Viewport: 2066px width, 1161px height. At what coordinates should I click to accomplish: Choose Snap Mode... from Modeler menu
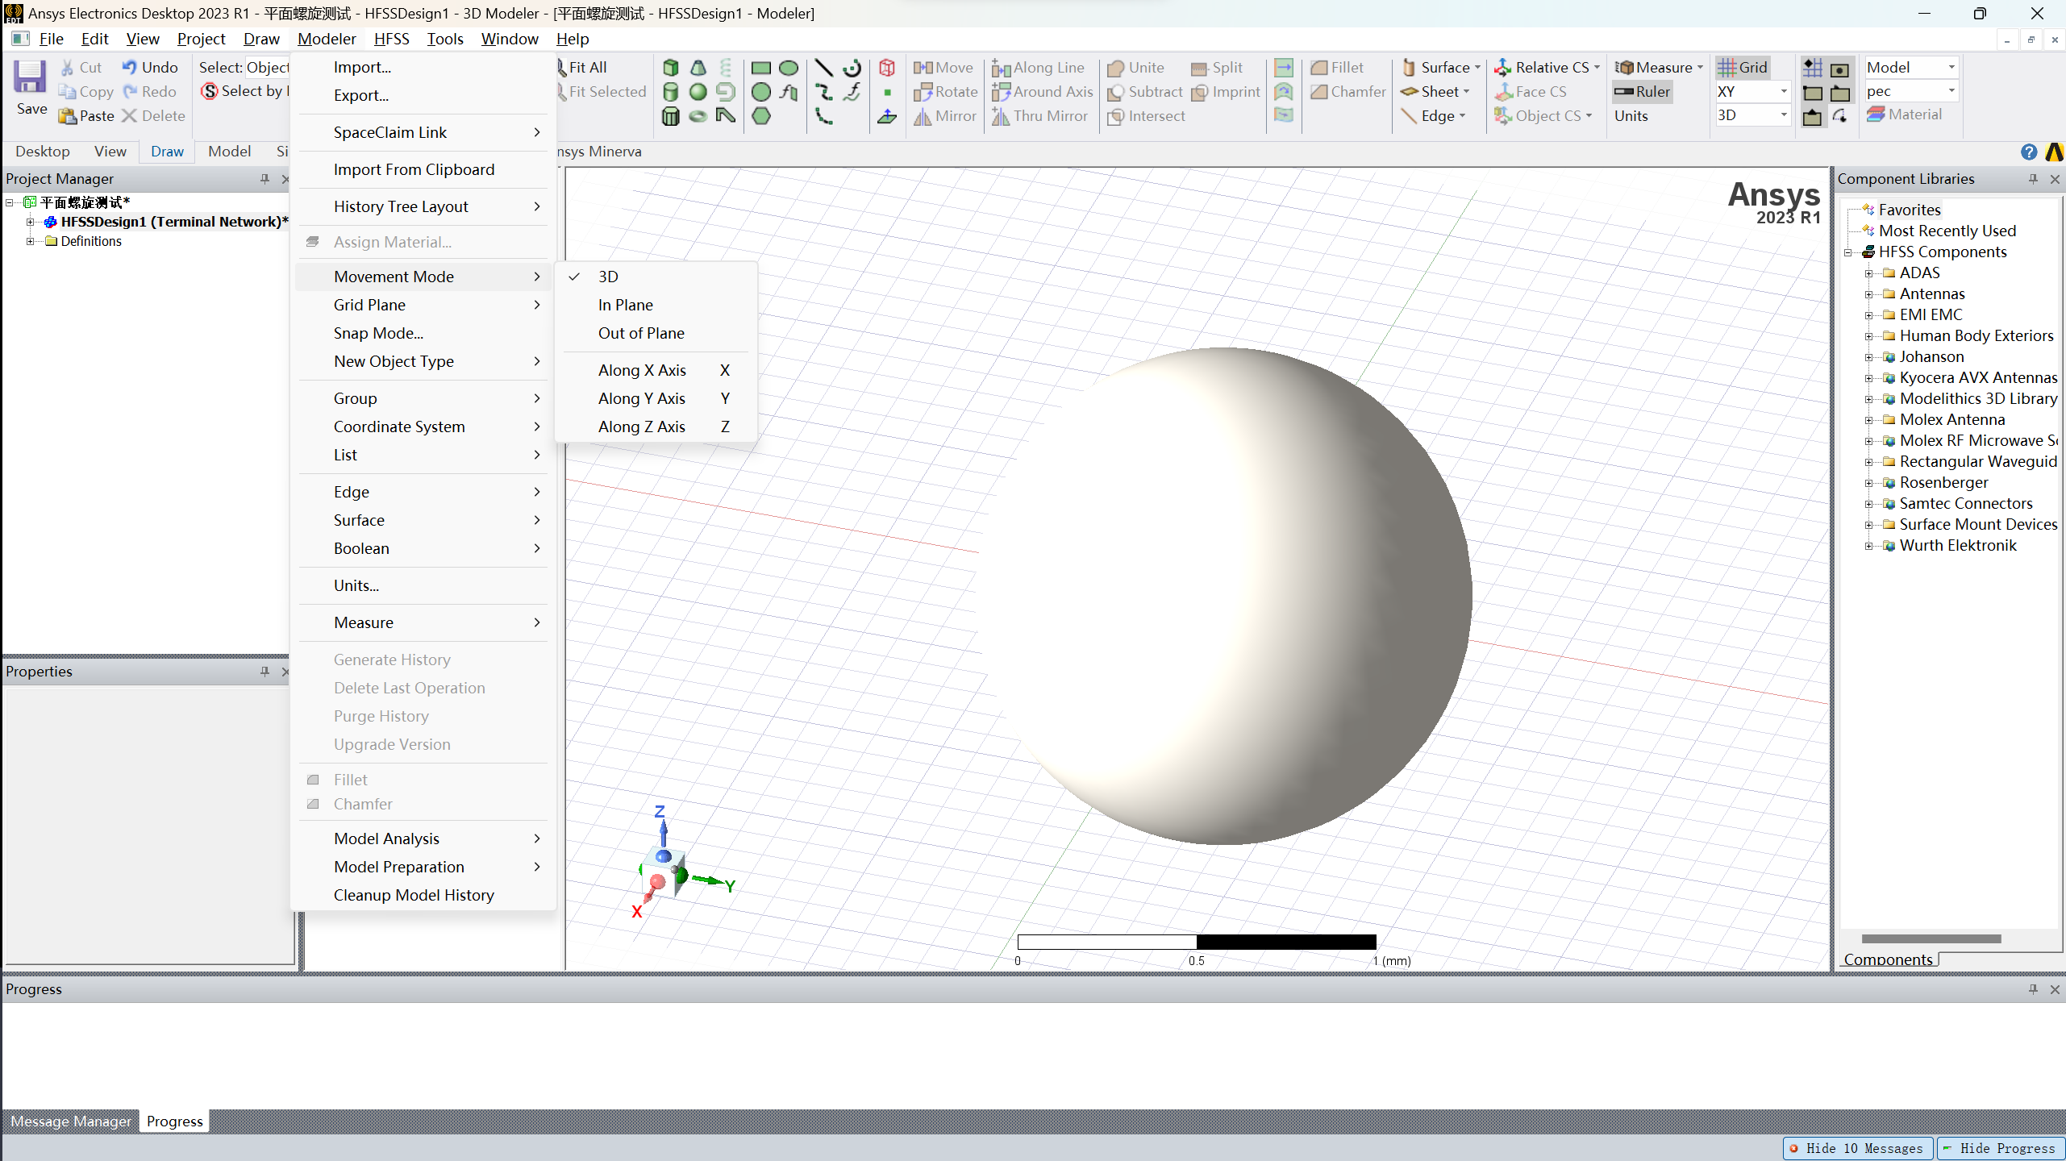pos(424,333)
